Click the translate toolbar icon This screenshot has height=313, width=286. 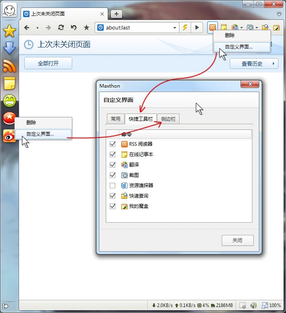tap(235, 27)
